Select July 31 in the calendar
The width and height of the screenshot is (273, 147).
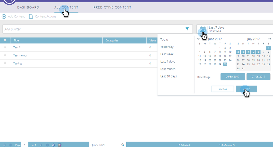coord(243,68)
